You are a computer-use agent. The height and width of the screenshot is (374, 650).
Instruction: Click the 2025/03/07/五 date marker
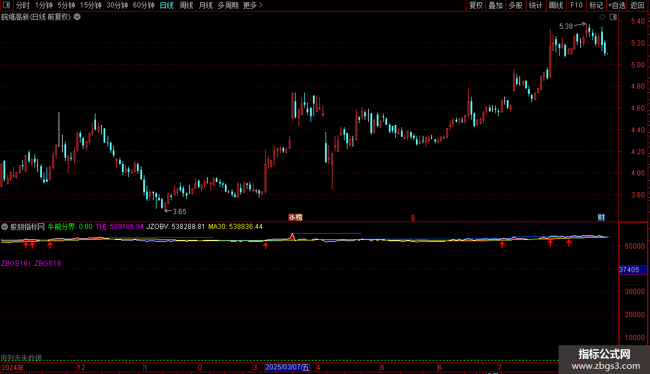287,367
